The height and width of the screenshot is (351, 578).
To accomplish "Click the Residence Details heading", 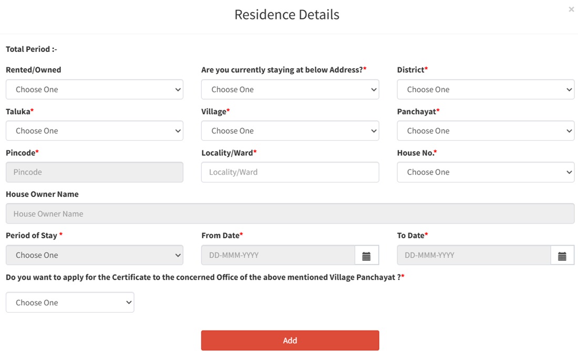I will click(287, 15).
